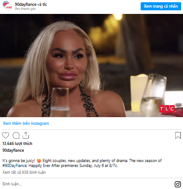
Task: Open the Xem thêm trên Instagram link
Action: [26, 123]
